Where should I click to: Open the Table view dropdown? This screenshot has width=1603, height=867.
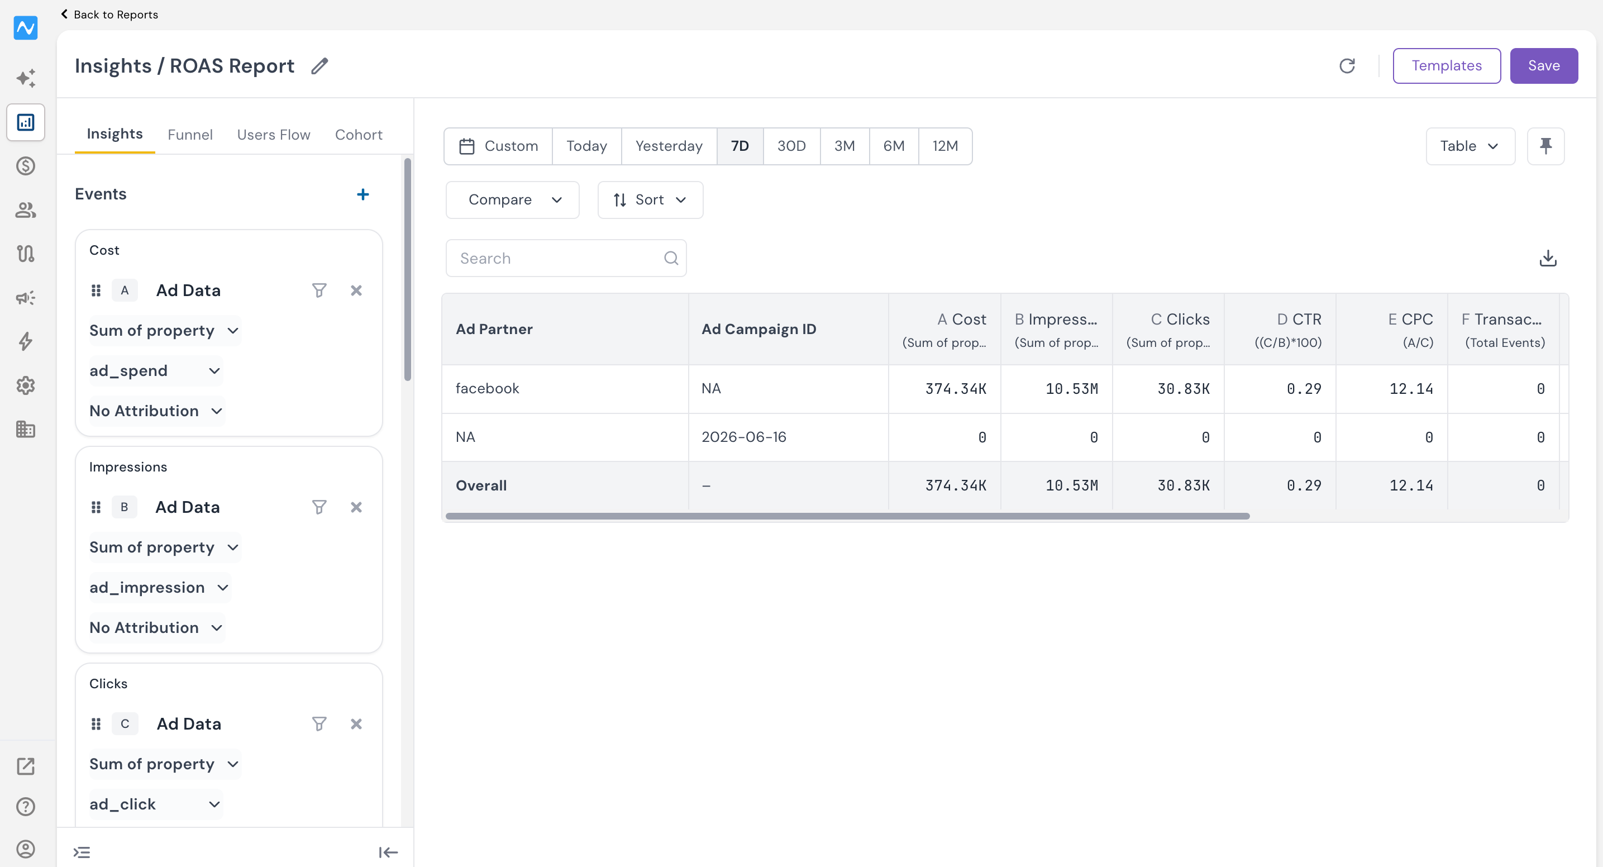pyautogui.click(x=1470, y=146)
